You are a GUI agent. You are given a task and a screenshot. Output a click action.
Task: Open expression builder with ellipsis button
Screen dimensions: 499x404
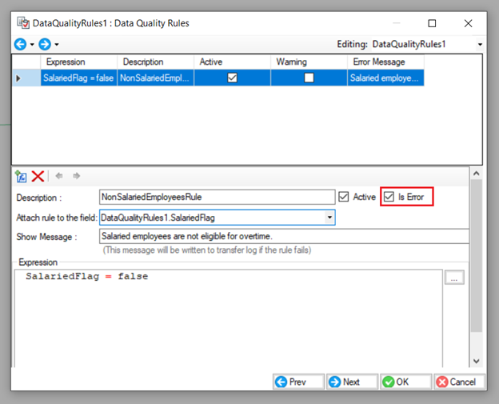pos(454,278)
